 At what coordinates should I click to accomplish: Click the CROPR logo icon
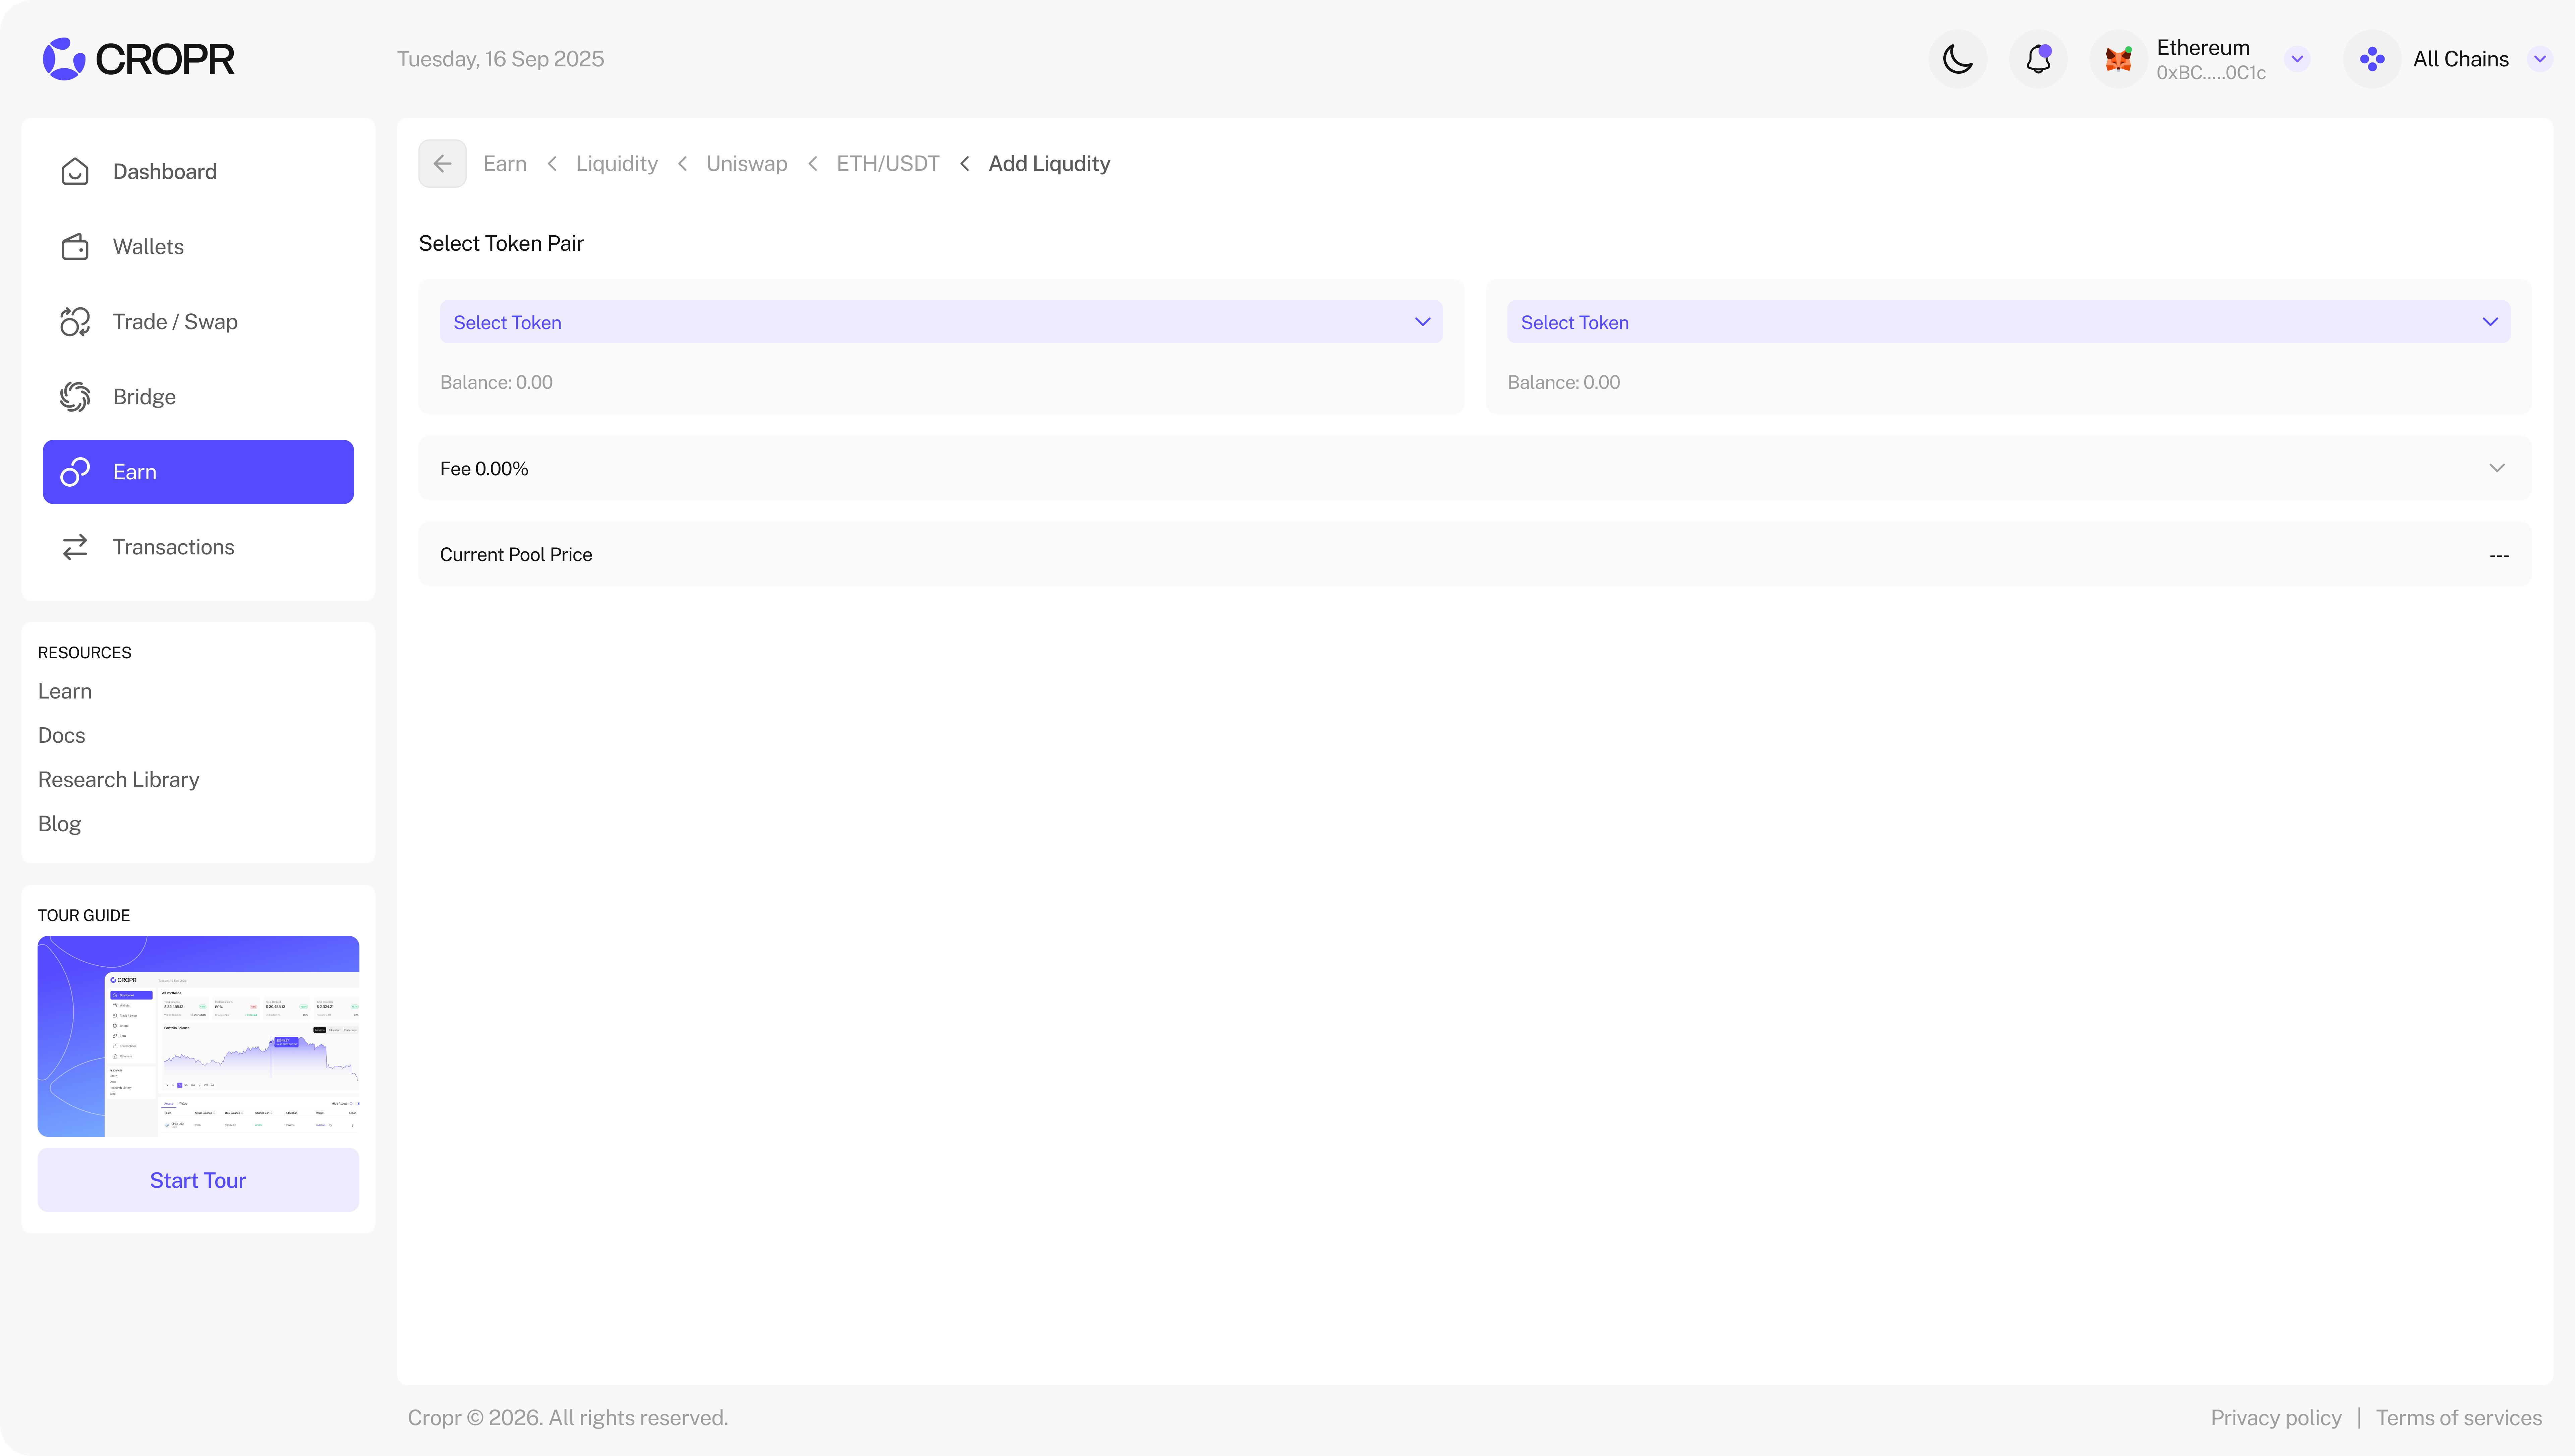[x=64, y=59]
